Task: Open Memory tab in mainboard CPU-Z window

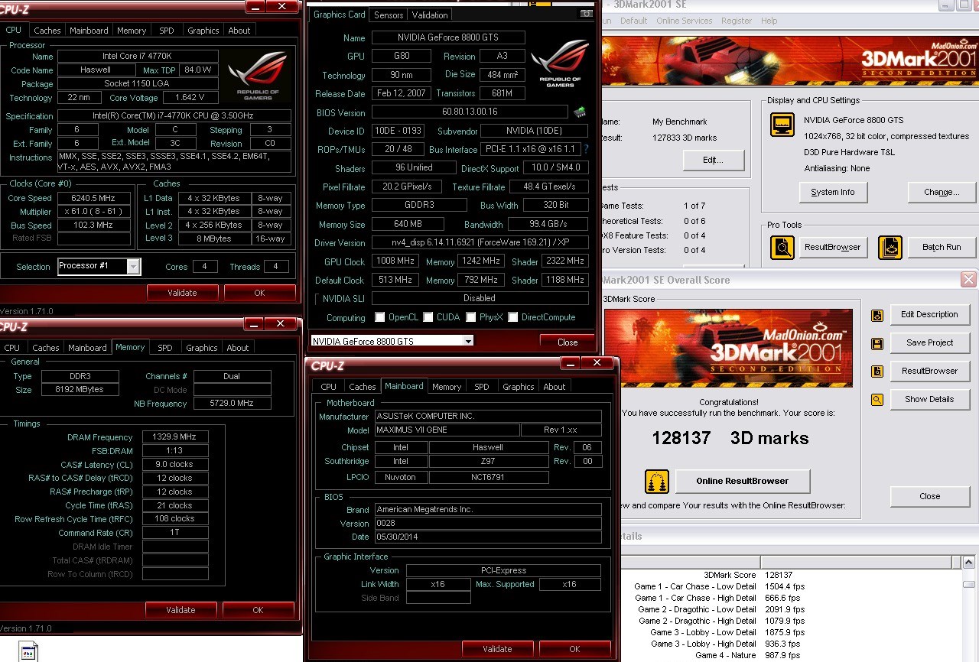Action: point(446,387)
